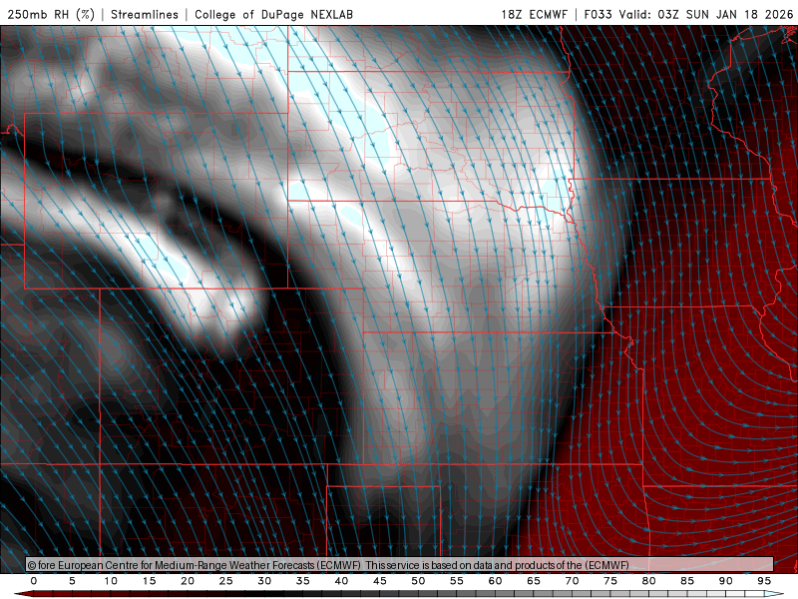Click the '60' color scale label
798x599 pixels.
point(495,581)
